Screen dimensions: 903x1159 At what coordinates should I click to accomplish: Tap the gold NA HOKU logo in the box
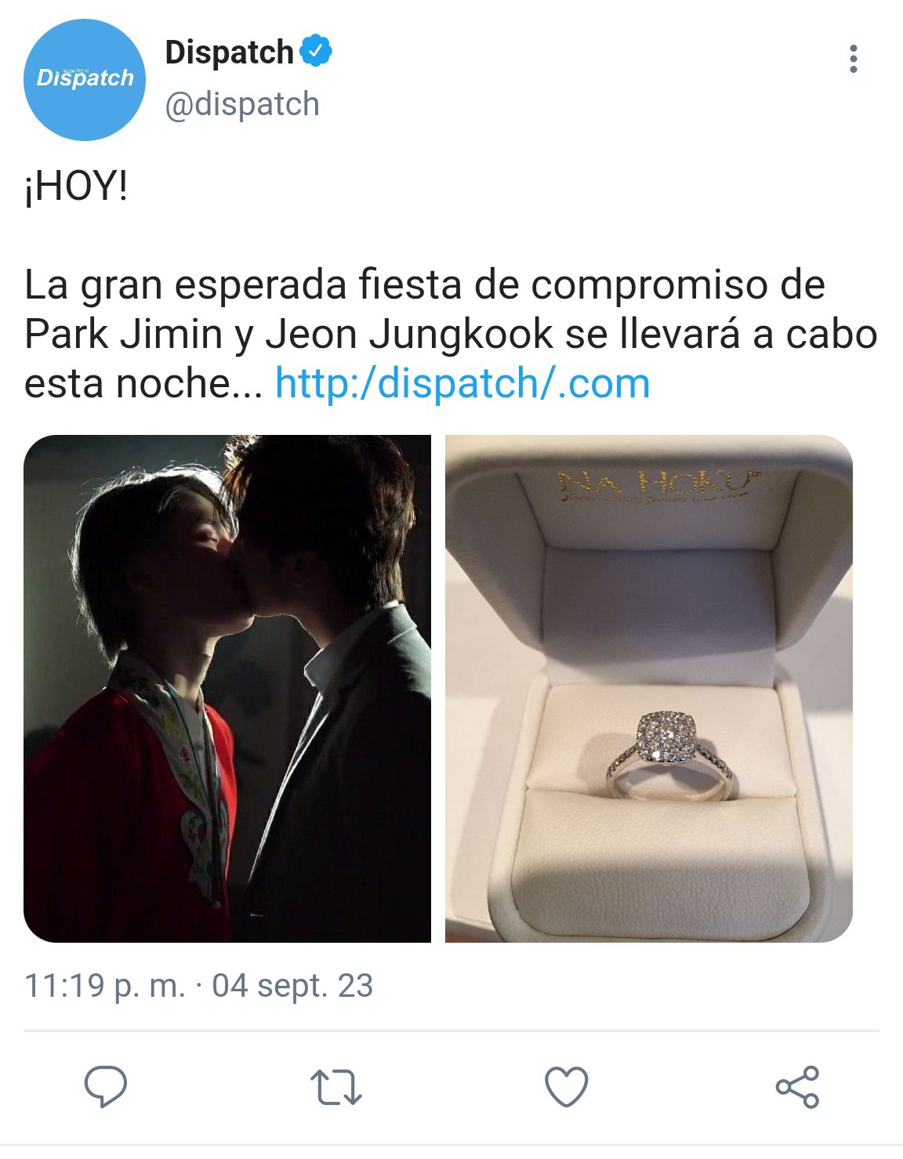click(657, 485)
